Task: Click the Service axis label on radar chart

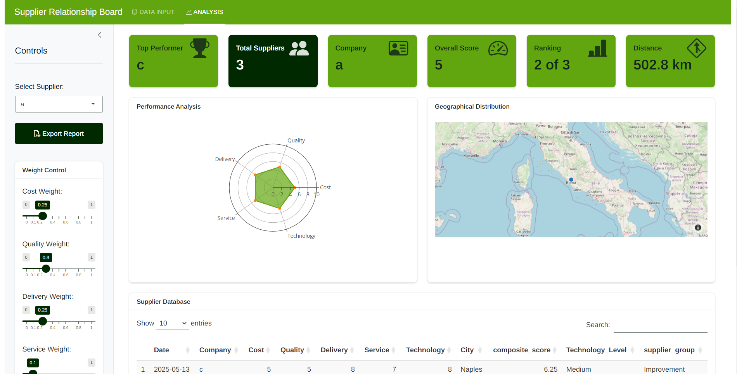Action: (226, 218)
